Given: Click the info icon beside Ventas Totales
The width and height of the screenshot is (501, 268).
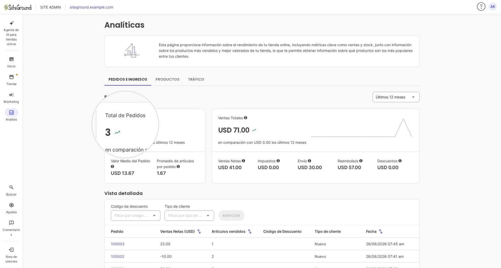Looking at the screenshot, I should [x=245, y=118].
